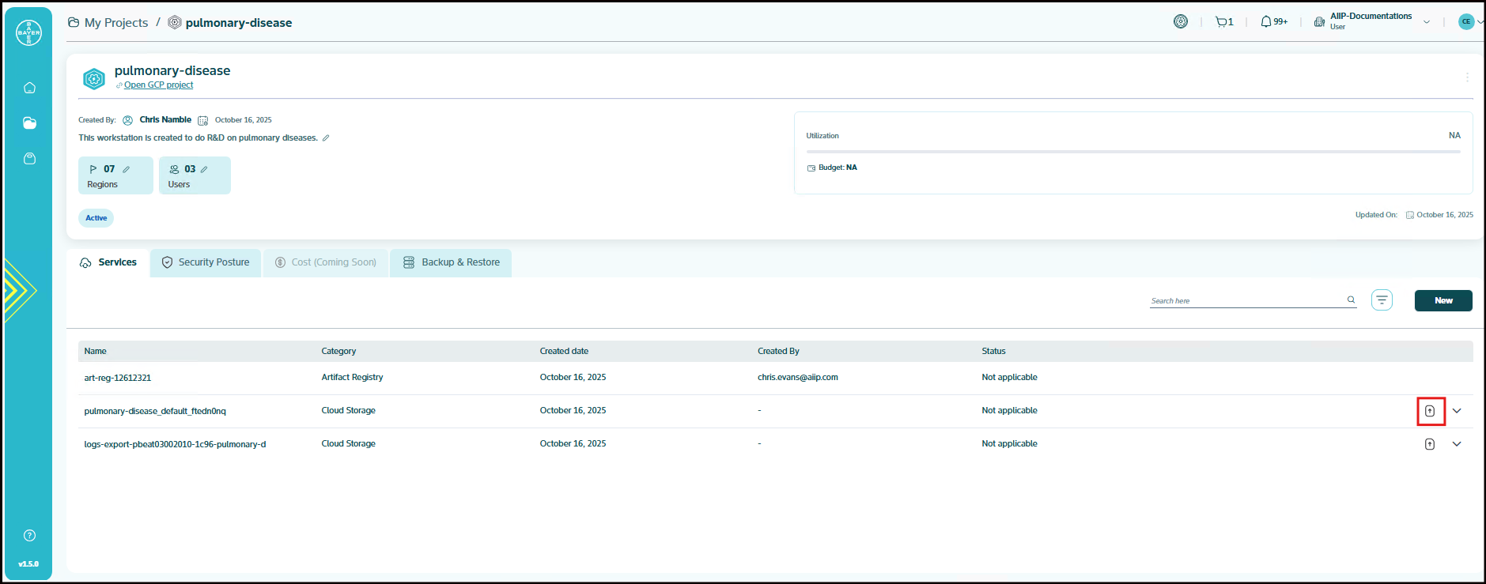Click the New button
This screenshot has height=584, width=1486.
(1443, 300)
